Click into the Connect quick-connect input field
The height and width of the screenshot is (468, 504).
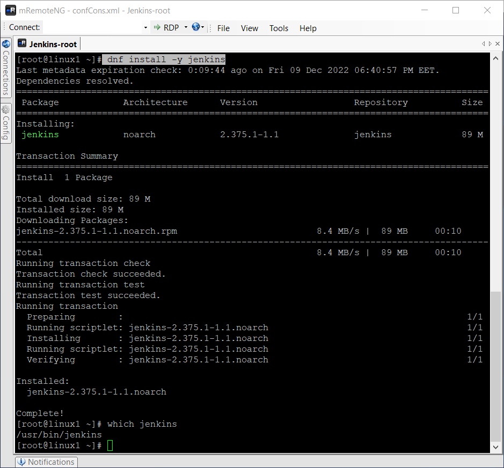click(x=92, y=27)
